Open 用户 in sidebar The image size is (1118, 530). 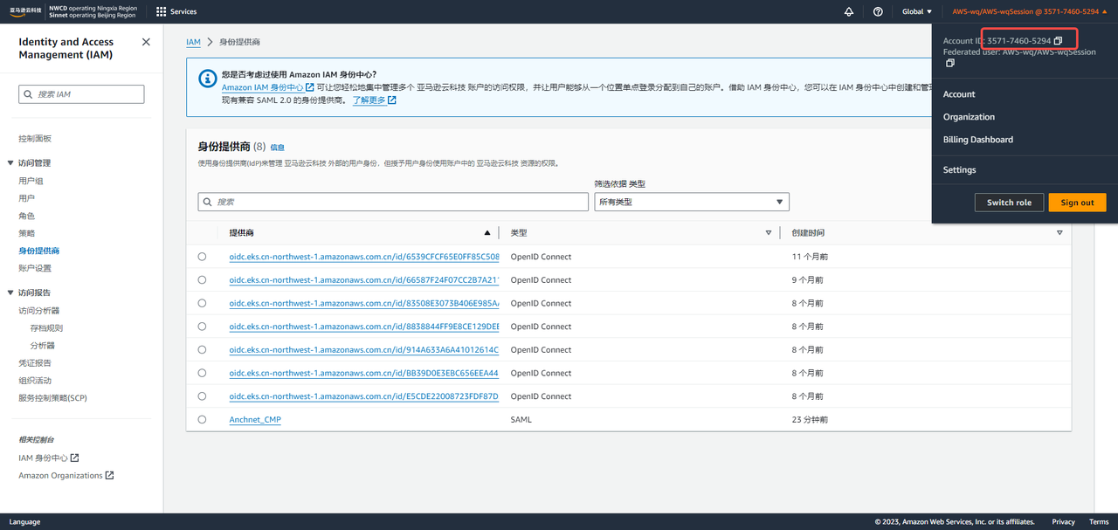(27, 198)
